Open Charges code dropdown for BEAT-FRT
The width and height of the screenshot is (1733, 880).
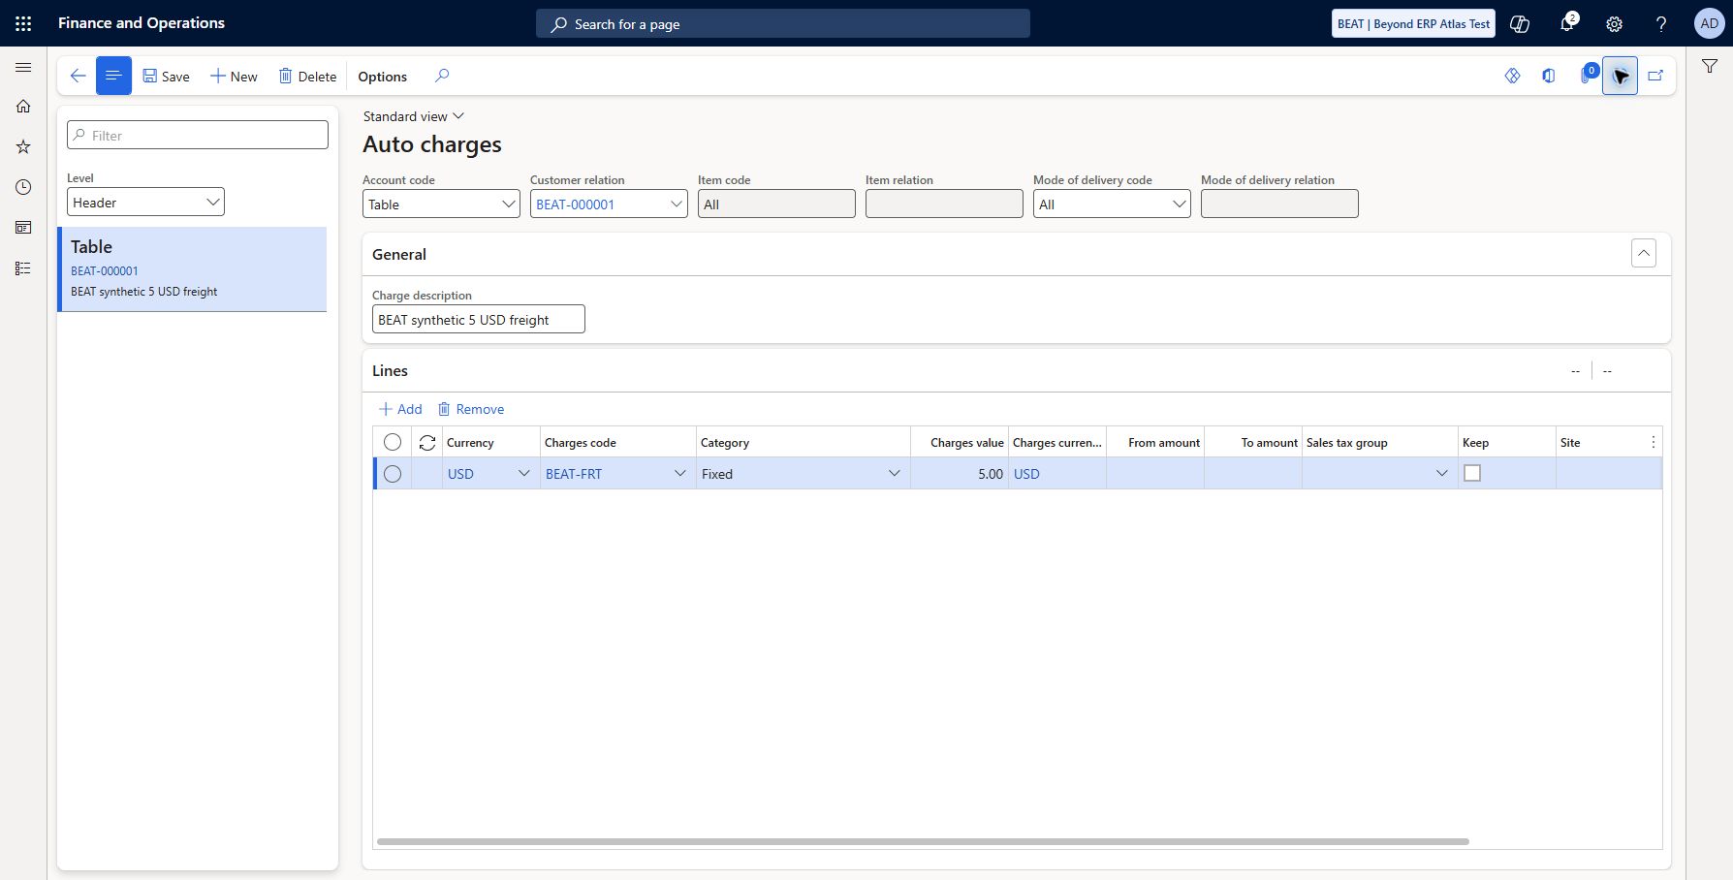pos(680,474)
